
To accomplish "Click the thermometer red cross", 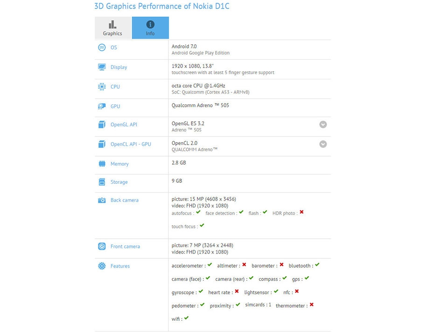I will 311,305.
